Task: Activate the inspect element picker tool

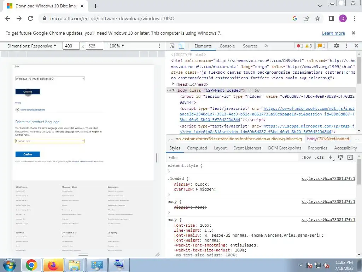Action: 172,46
